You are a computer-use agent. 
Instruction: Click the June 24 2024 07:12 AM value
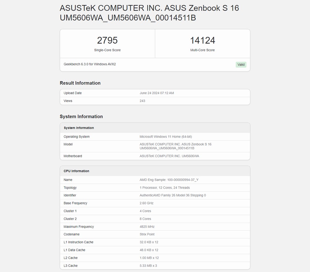coord(157,93)
